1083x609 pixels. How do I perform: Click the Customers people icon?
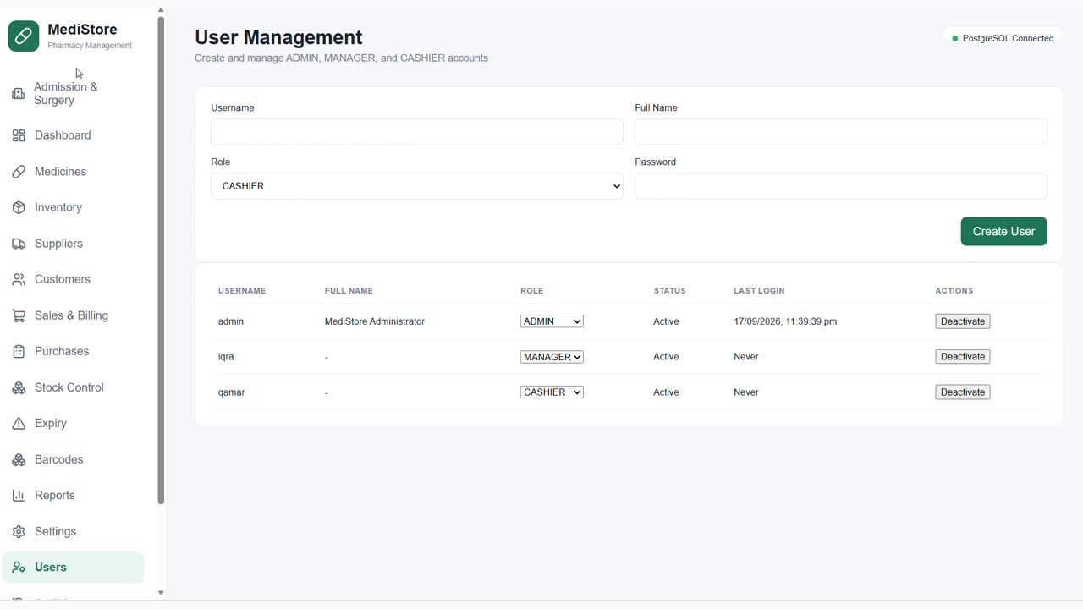point(19,279)
